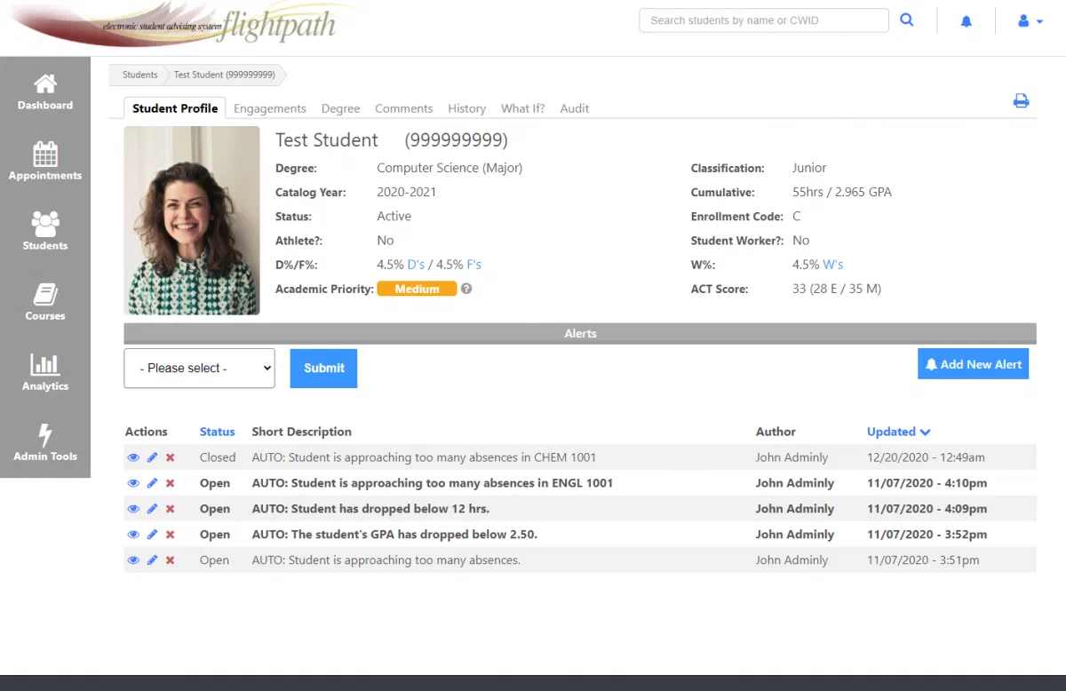This screenshot has height=691, width=1066.
Task: Switch to the What If? tab
Action: 523,108
